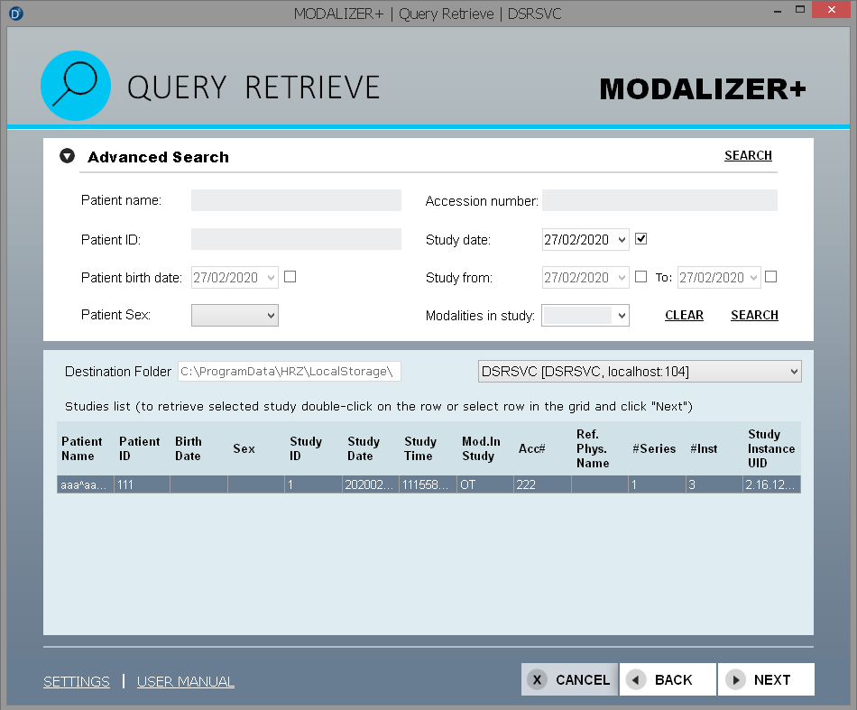Click the Query Retrieve magnifier logo icon
This screenshot has height=710, width=857.
(x=76, y=86)
